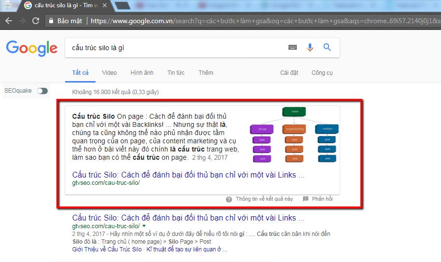Click the feedback flag icon
Screen dimensions: 441x262
(x=306, y=199)
